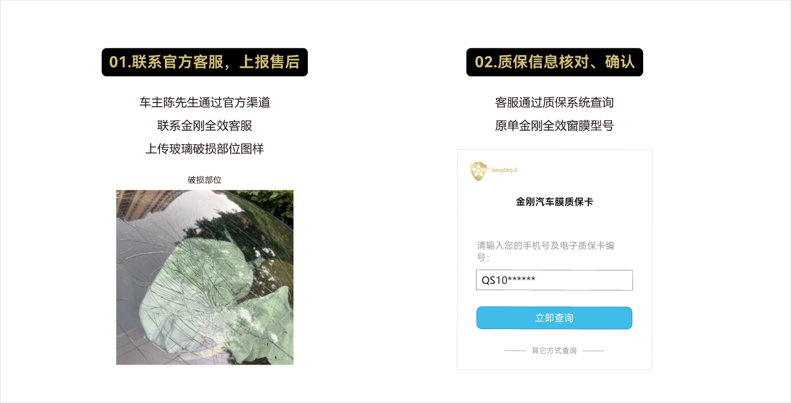Click the line 联系金刚全效客服

205,126
